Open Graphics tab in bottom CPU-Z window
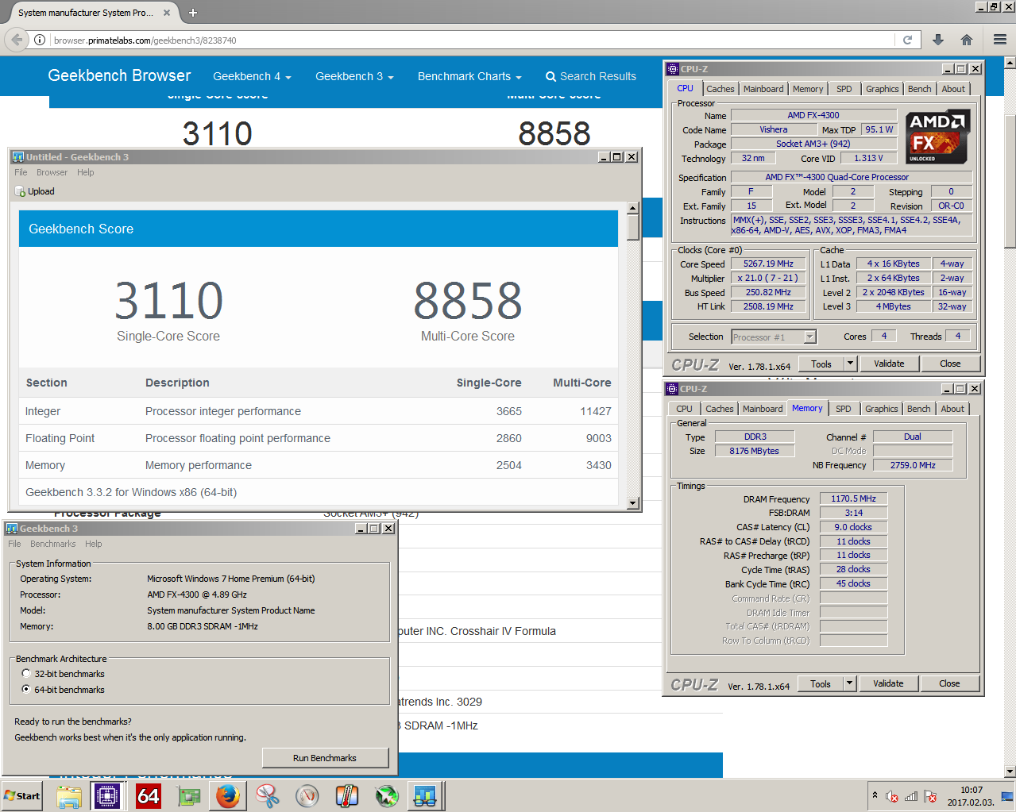 coord(882,409)
